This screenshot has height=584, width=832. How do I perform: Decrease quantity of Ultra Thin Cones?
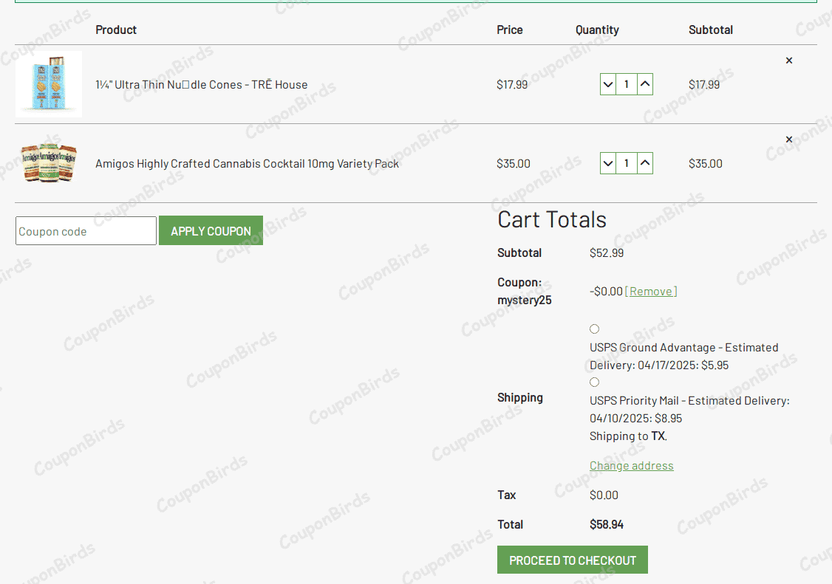click(608, 84)
